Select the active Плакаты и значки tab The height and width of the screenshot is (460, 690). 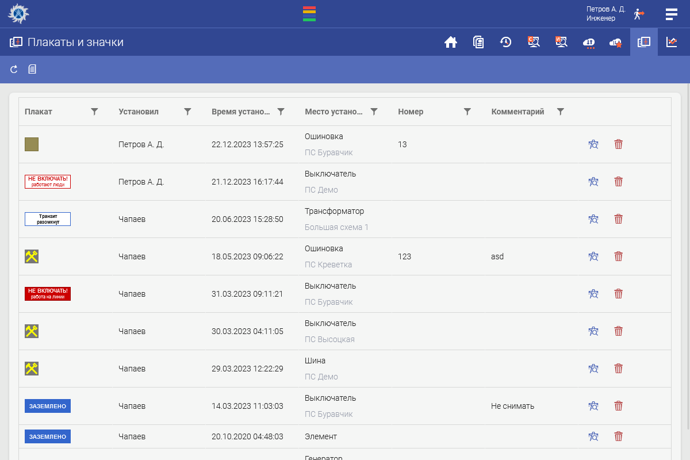(644, 42)
